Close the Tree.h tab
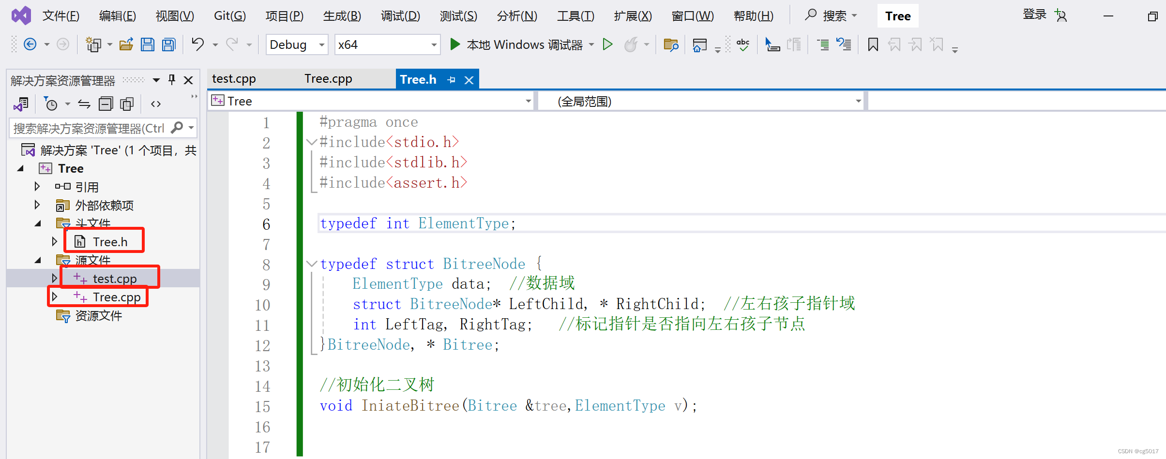The width and height of the screenshot is (1166, 459). pos(469,80)
